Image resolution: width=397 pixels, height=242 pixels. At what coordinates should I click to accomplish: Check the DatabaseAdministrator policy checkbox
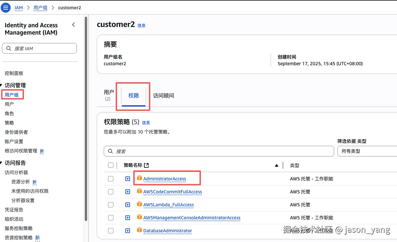click(x=111, y=231)
